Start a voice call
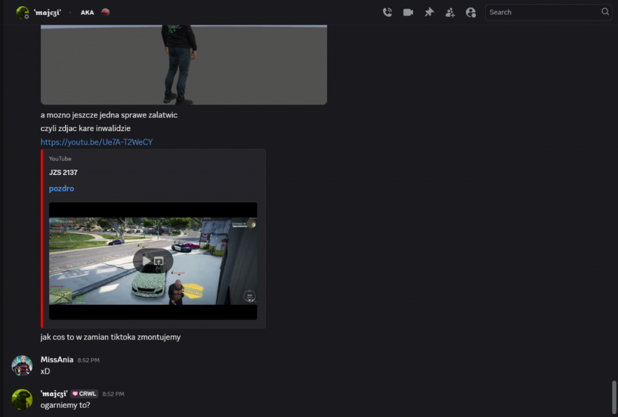 coord(387,12)
